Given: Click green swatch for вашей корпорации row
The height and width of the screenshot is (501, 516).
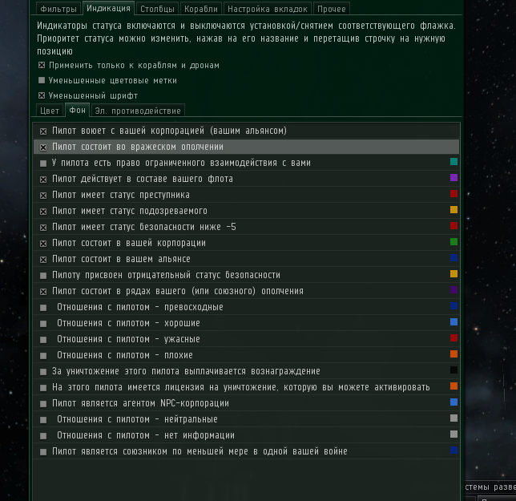Looking at the screenshot, I should (454, 241).
